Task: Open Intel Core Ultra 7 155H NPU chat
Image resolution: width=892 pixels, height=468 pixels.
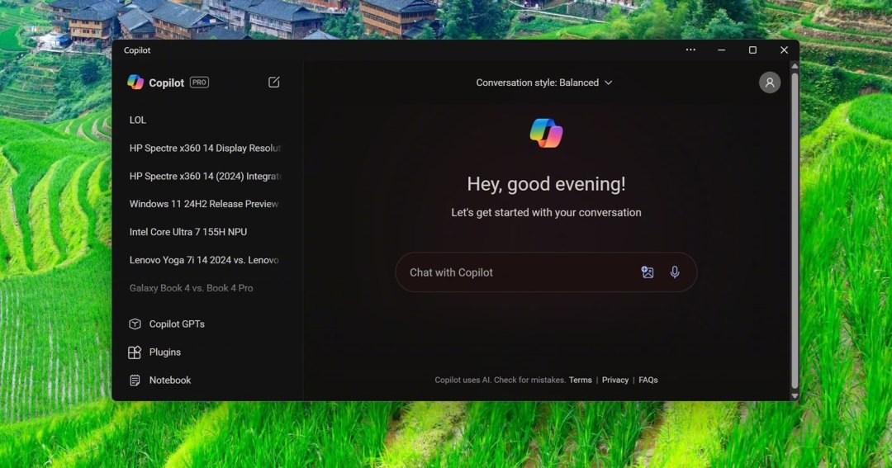Action: [188, 232]
